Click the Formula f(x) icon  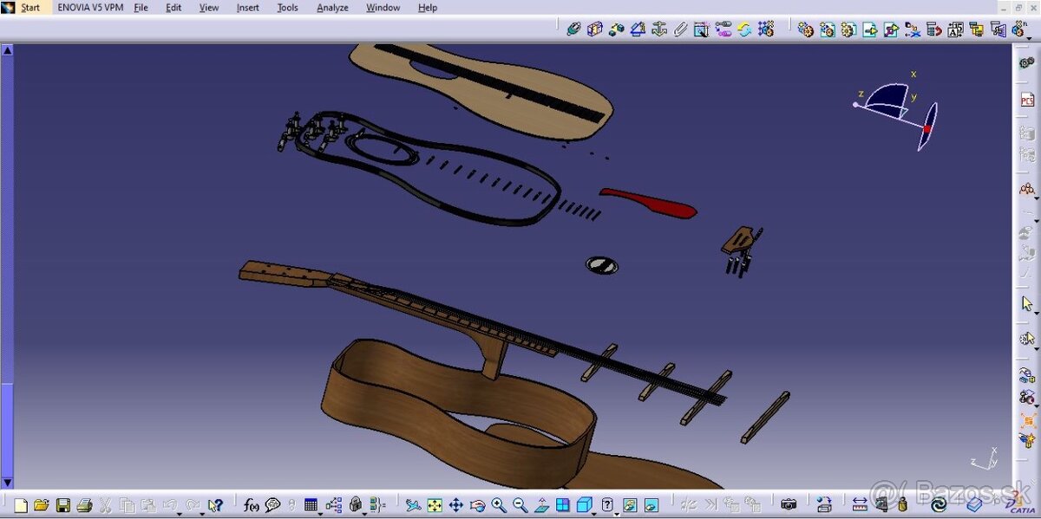251,505
